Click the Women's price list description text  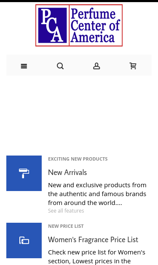(x=96, y=257)
